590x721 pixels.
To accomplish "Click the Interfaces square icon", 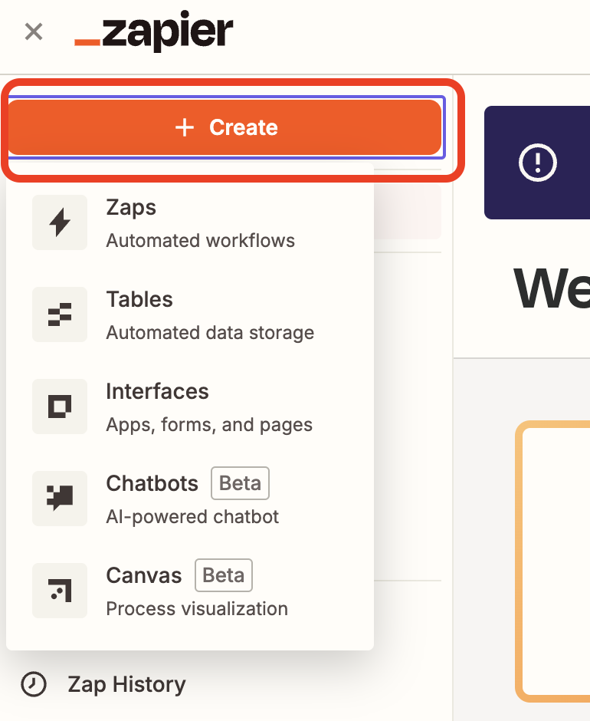I will point(60,407).
